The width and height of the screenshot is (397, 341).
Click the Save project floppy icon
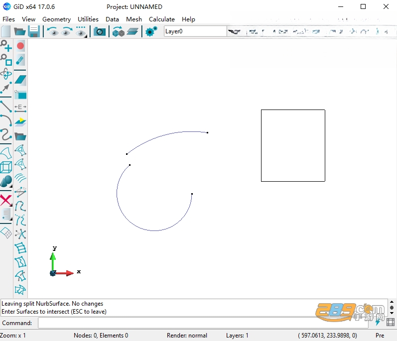[x=34, y=32]
